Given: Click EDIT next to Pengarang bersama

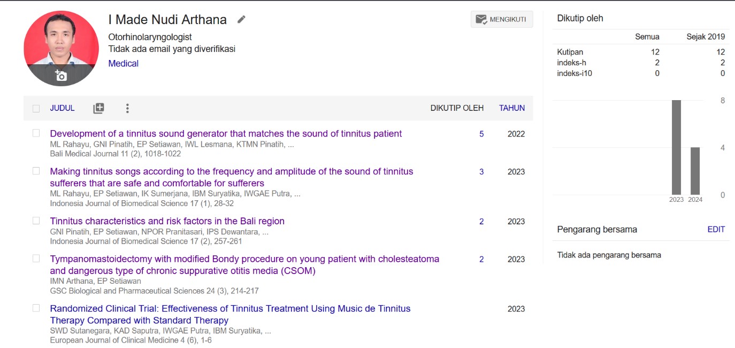Looking at the screenshot, I should point(716,229).
